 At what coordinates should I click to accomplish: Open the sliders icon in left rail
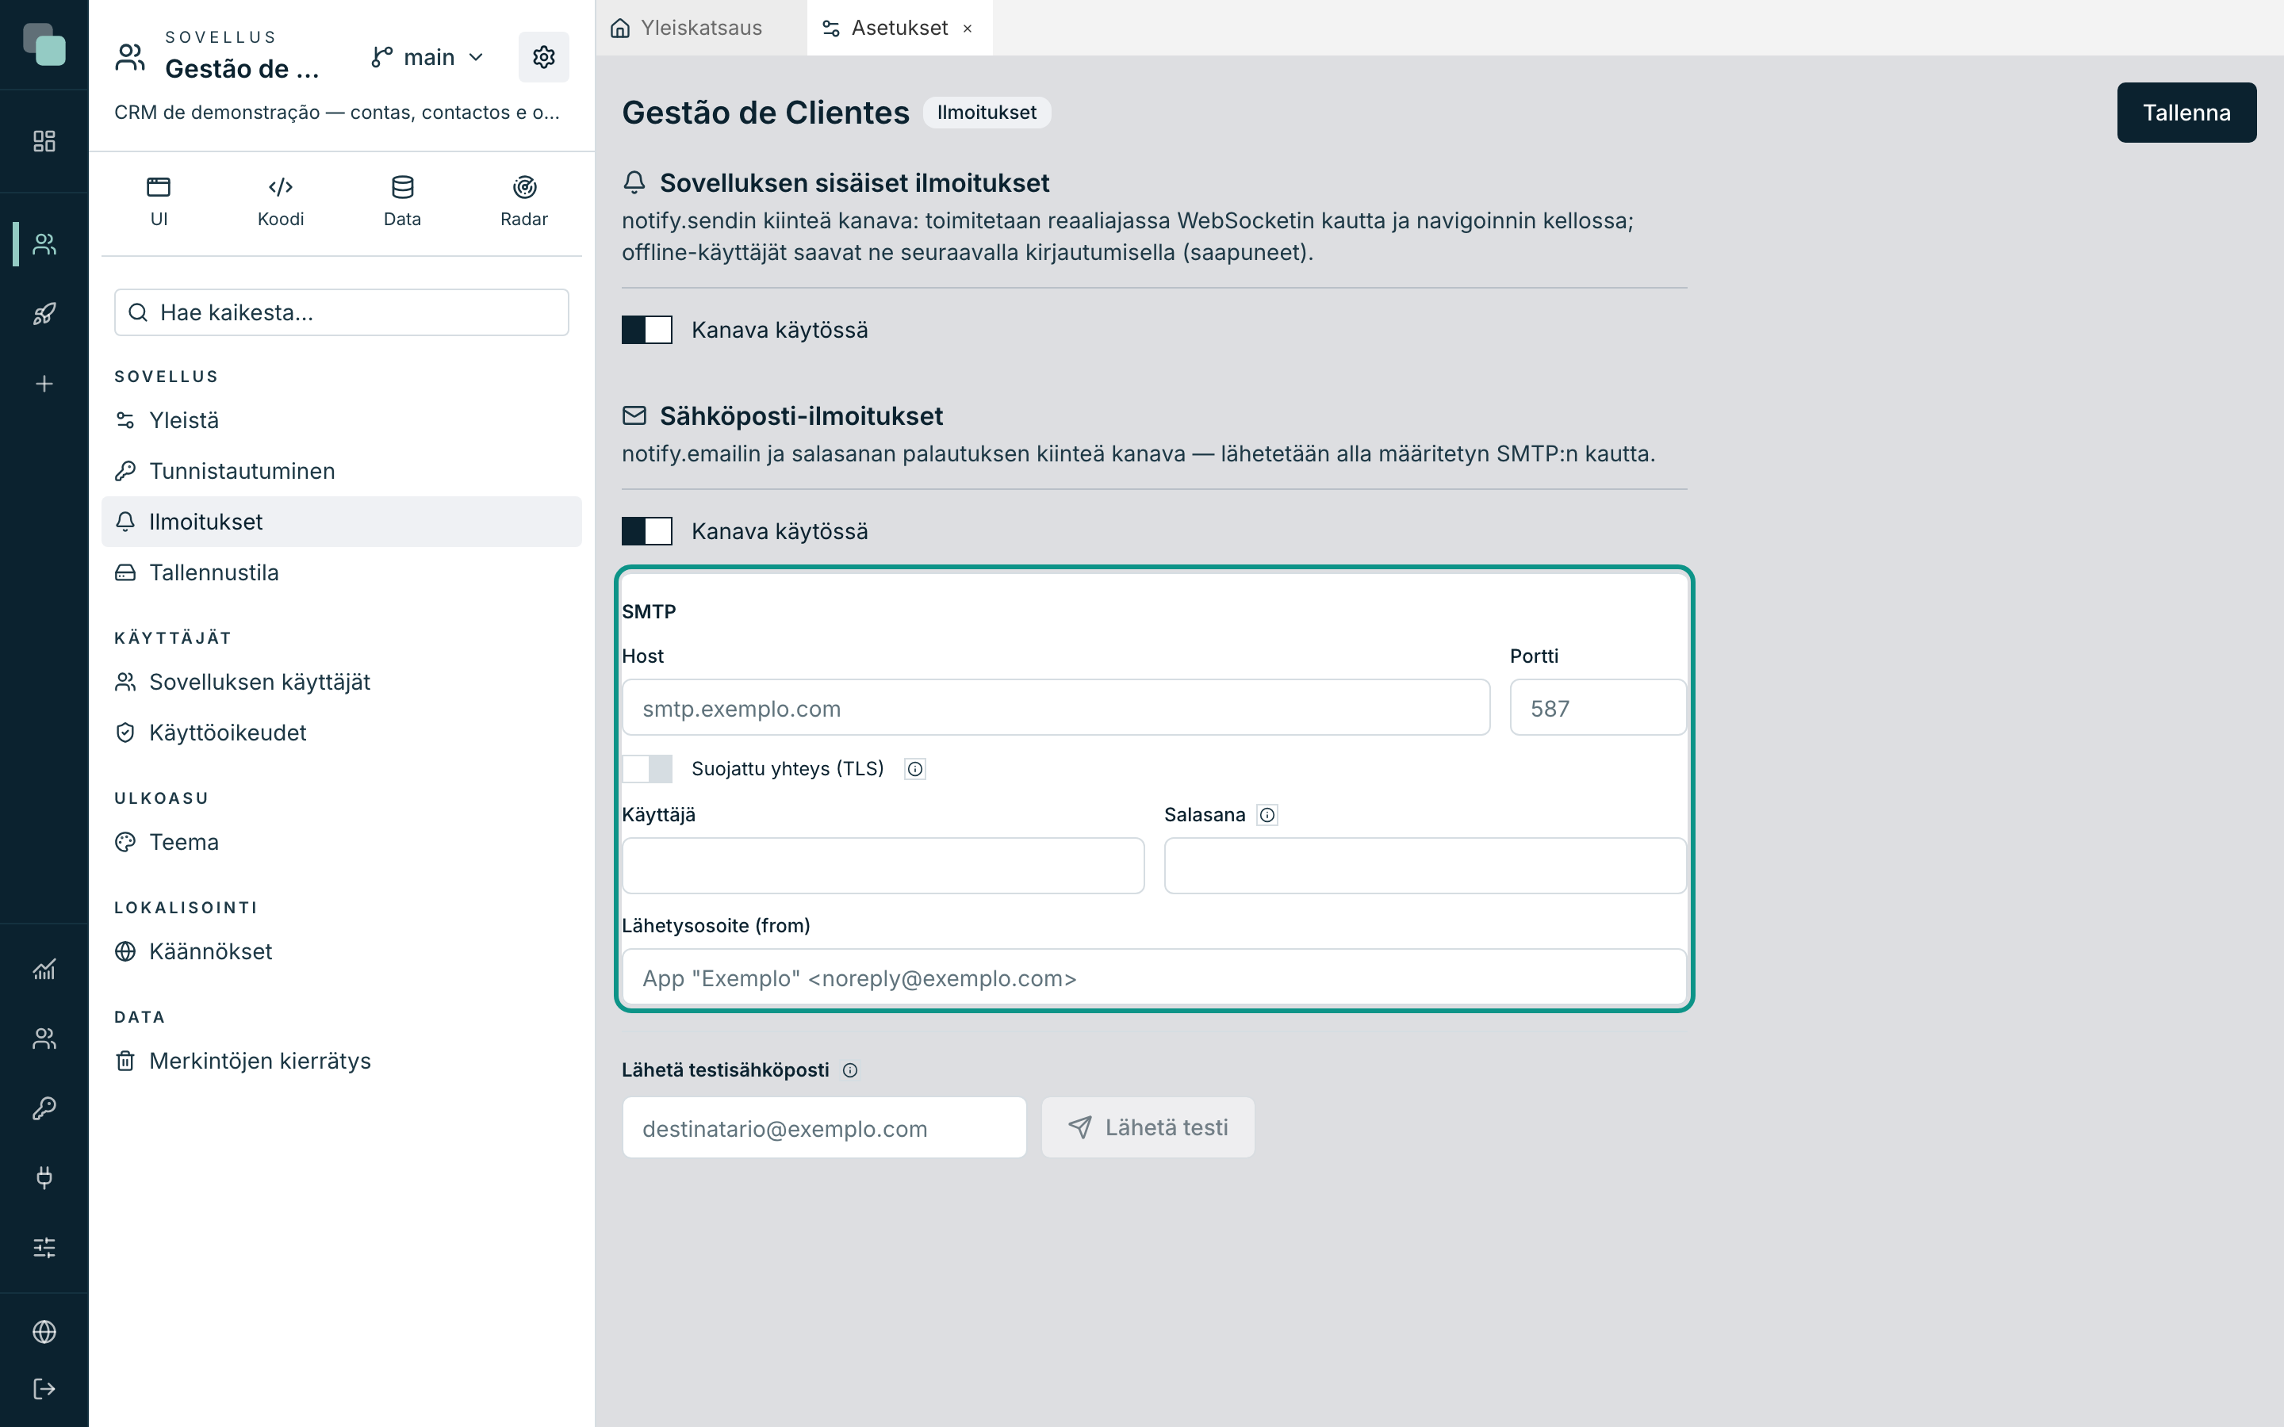tap(44, 1248)
